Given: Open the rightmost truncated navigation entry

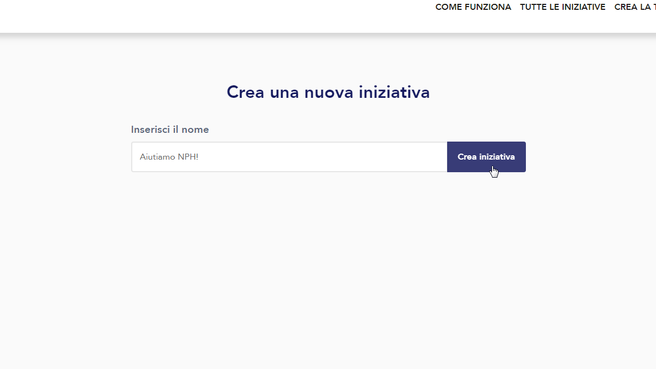Looking at the screenshot, I should (634, 7).
